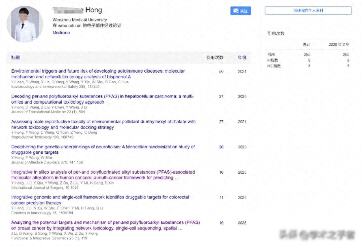
Task: Sort publications by 年份 column header
Action: point(242,58)
